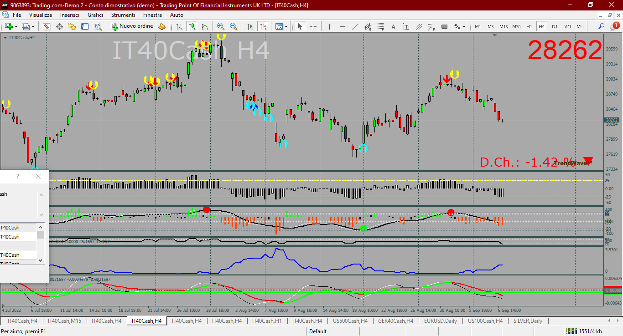
Task: Switch chart to bar chart style
Action: pos(179,26)
